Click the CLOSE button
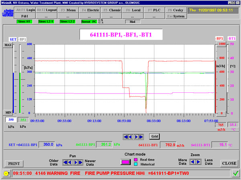The image size is (241, 180). coord(229,163)
